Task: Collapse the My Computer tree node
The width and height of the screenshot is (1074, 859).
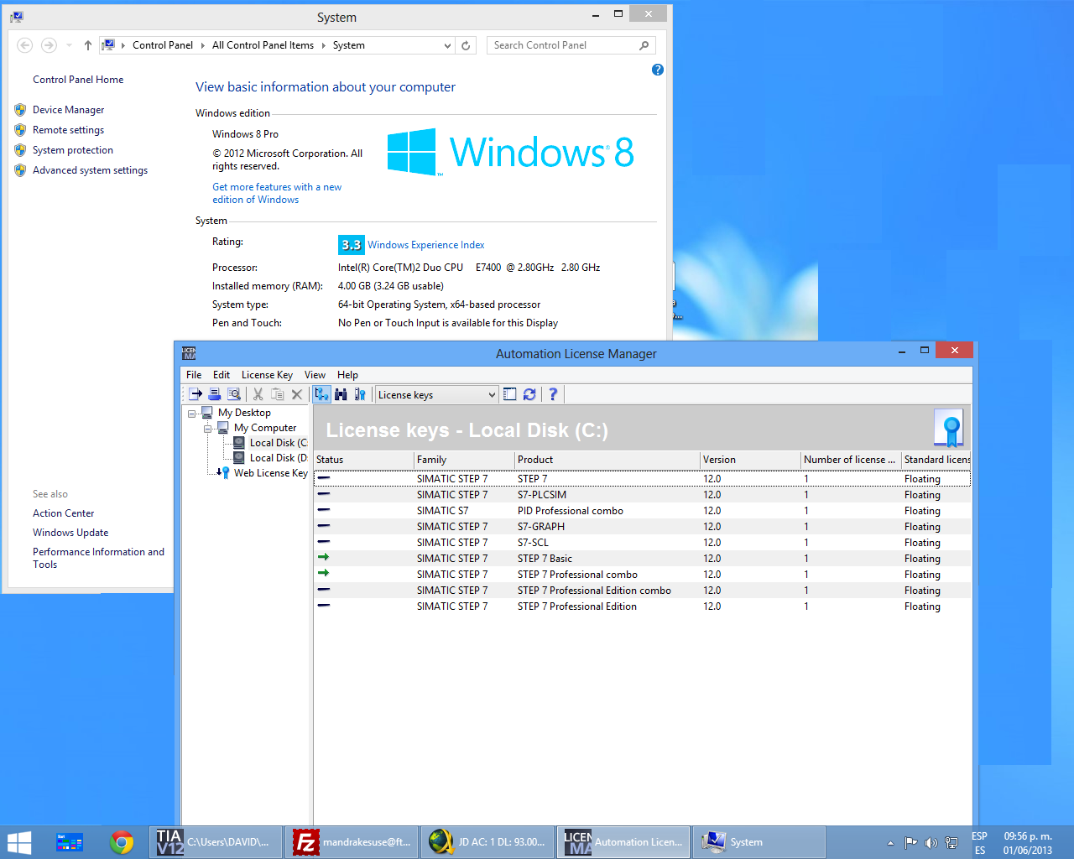Action: 207,428
